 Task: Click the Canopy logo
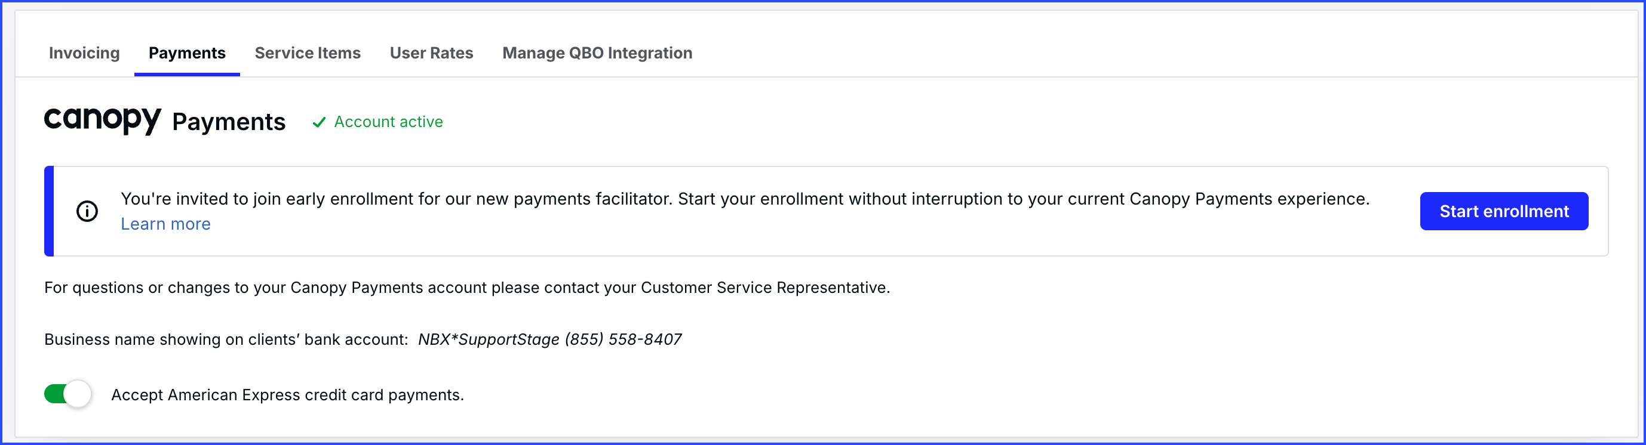(x=102, y=120)
